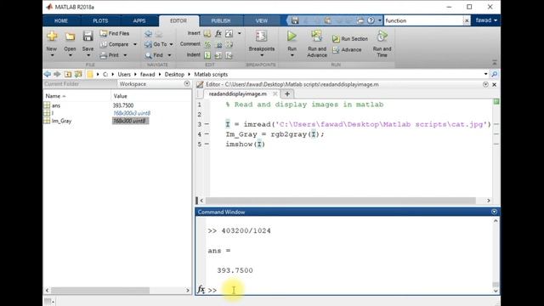Switch to the VIEW tab

tap(262, 20)
